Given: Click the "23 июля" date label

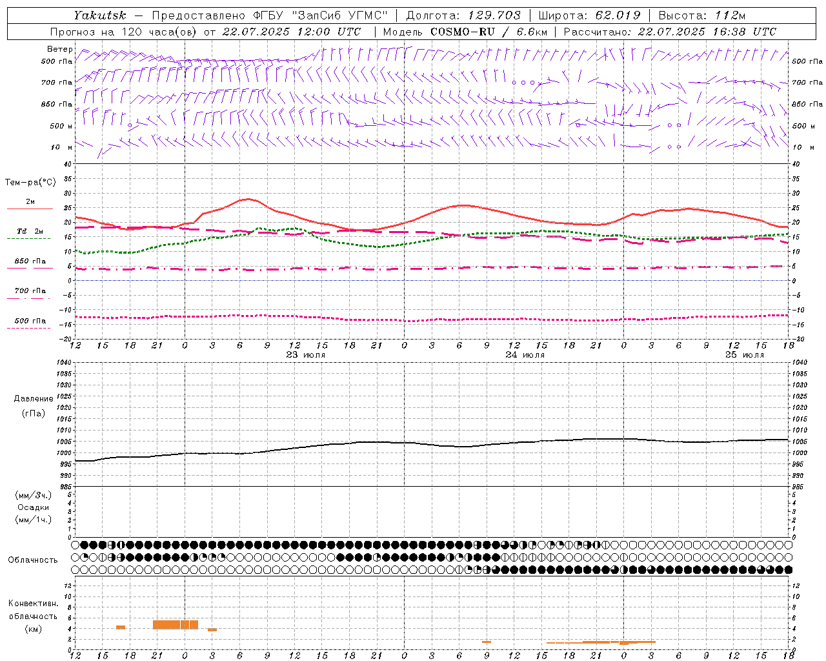Looking at the screenshot, I should pyautogui.click(x=305, y=355).
